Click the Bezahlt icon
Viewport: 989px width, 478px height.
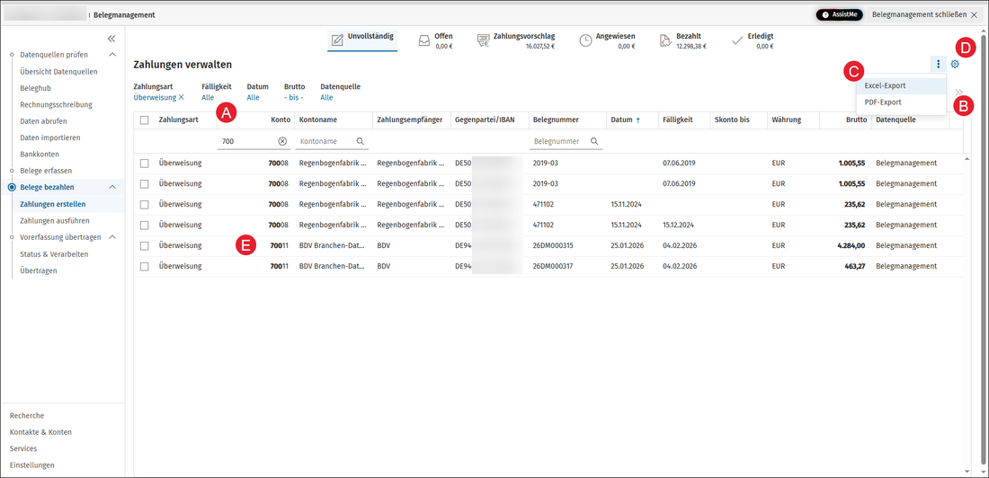(x=665, y=40)
